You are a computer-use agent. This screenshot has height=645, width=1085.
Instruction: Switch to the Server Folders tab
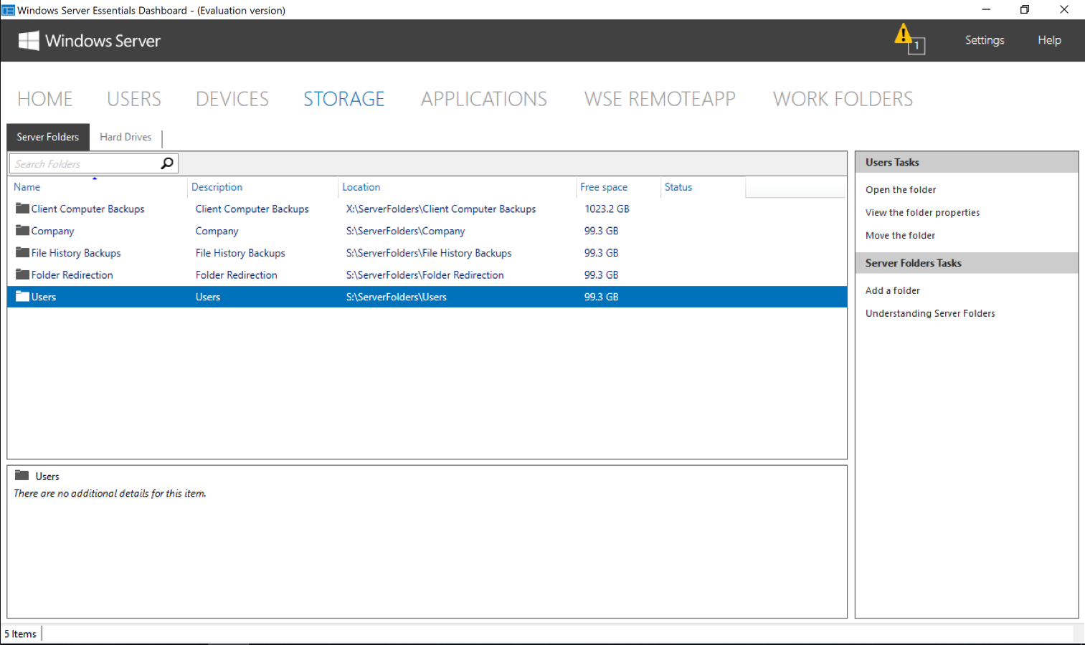click(48, 137)
